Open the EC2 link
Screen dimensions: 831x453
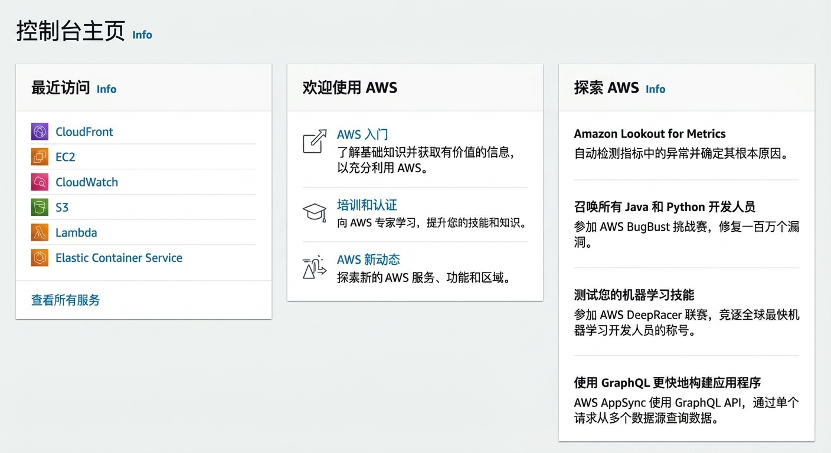[66, 157]
